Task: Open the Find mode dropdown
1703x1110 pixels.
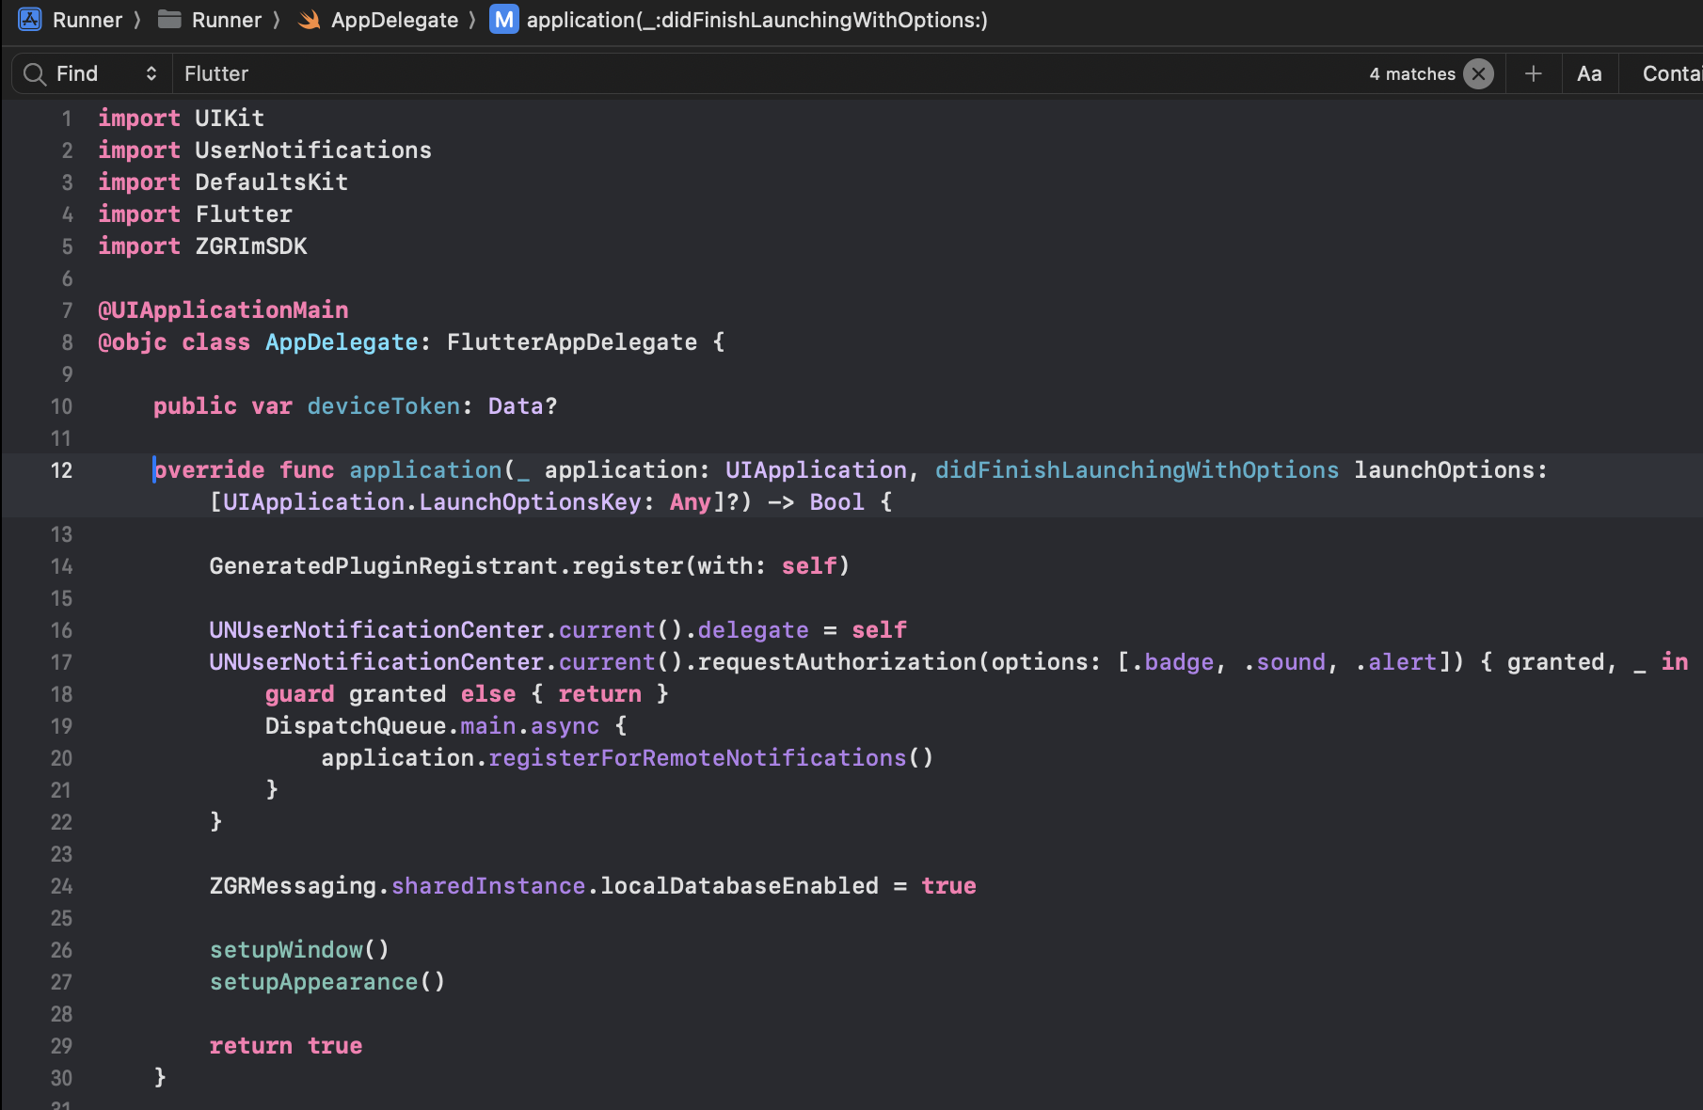Action: click(106, 73)
